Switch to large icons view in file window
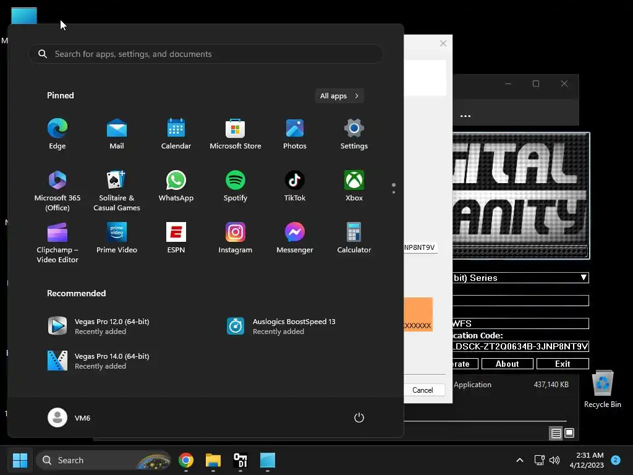Viewport: 633px width, 475px height. [569, 433]
